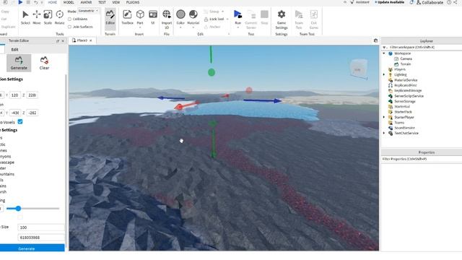Screen dimensions: 462x260
Task: Adjust the biome size slider handle
Action: click(x=18, y=209)
